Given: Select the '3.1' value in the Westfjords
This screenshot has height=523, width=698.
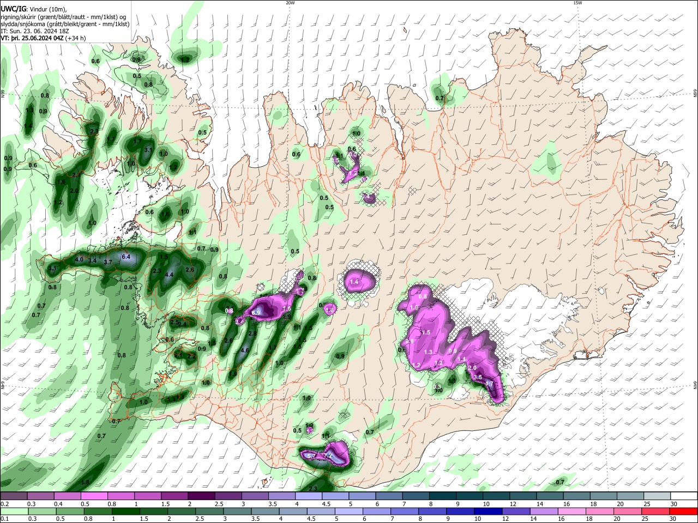Looking at the screenshot, I should [x=148, y=150].
